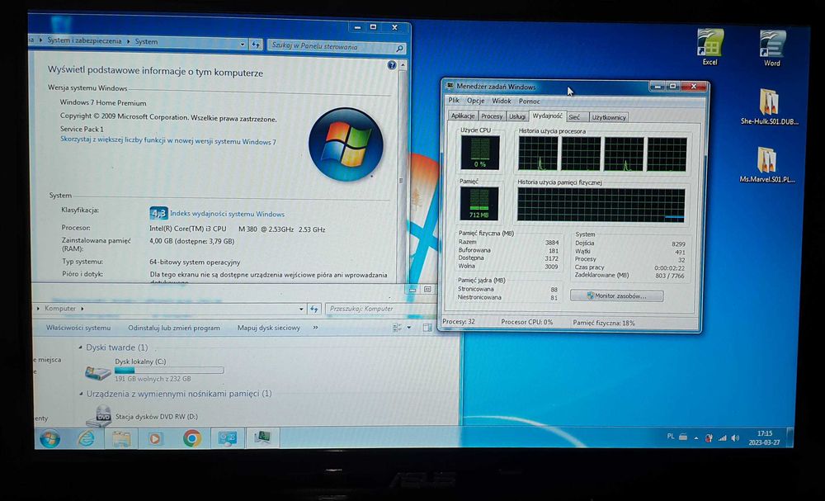The height and width of the screenshot is (501, 825).
Task: Click System i zabezpieczenia breadcrumb
Action: click(x=84, y=40)
